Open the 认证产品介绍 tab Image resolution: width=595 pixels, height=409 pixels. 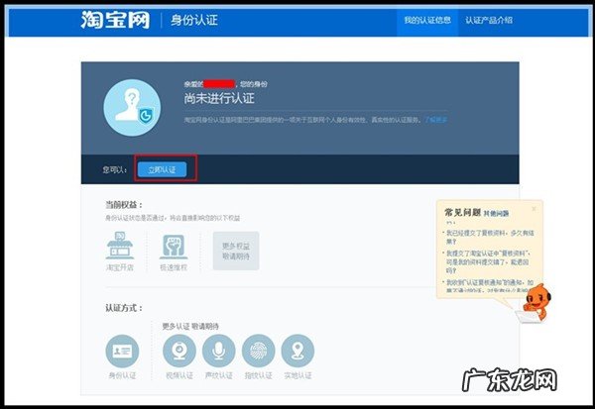(x=489, y=20)
